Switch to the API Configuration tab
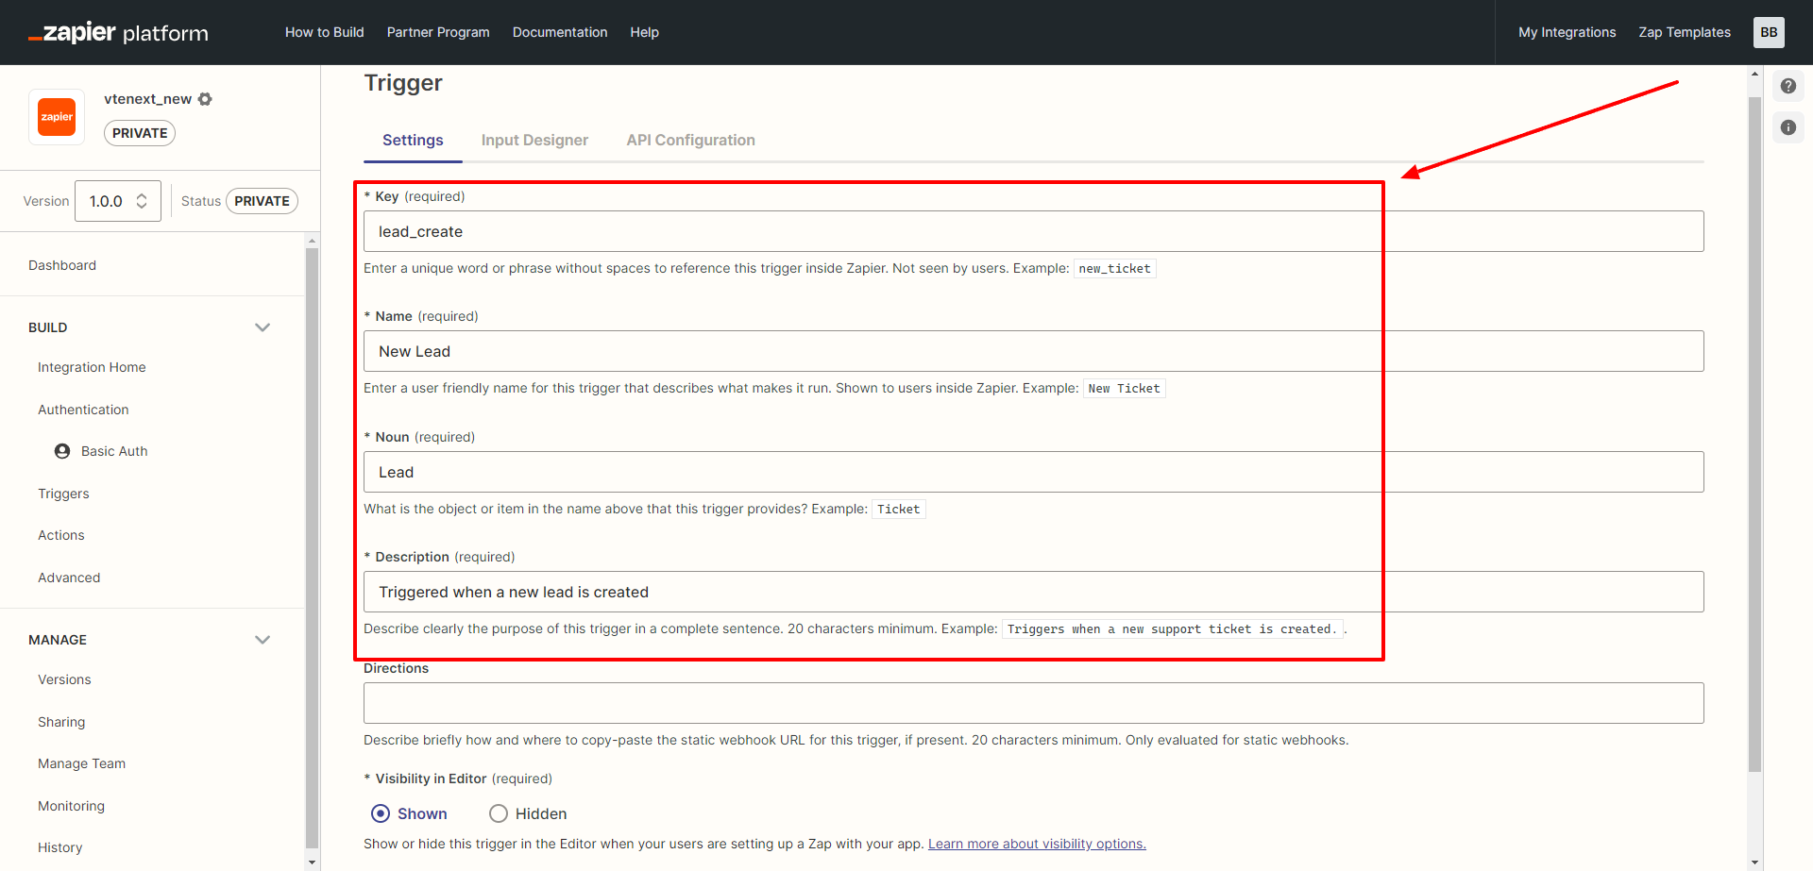Viewport: 1813px width, 871px height. (691, 140)
